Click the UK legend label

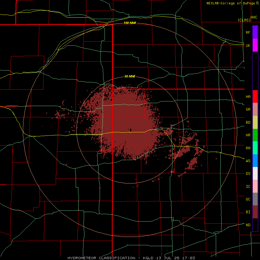click(x=248, y=45)
